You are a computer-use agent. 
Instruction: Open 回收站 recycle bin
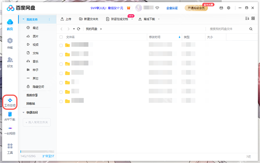pos(31,103)
